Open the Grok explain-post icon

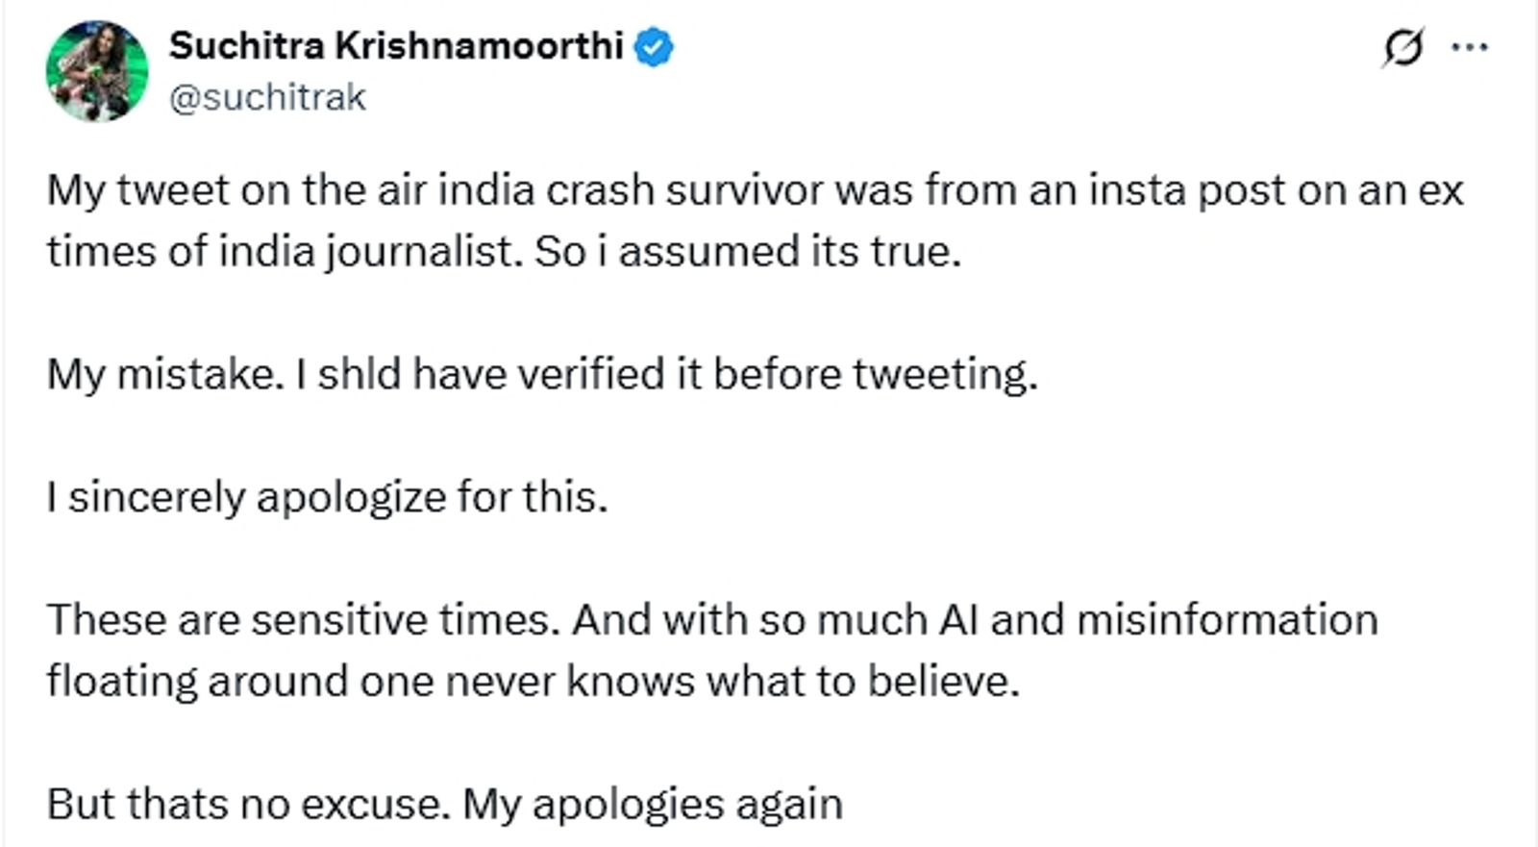pos(1402,48)
